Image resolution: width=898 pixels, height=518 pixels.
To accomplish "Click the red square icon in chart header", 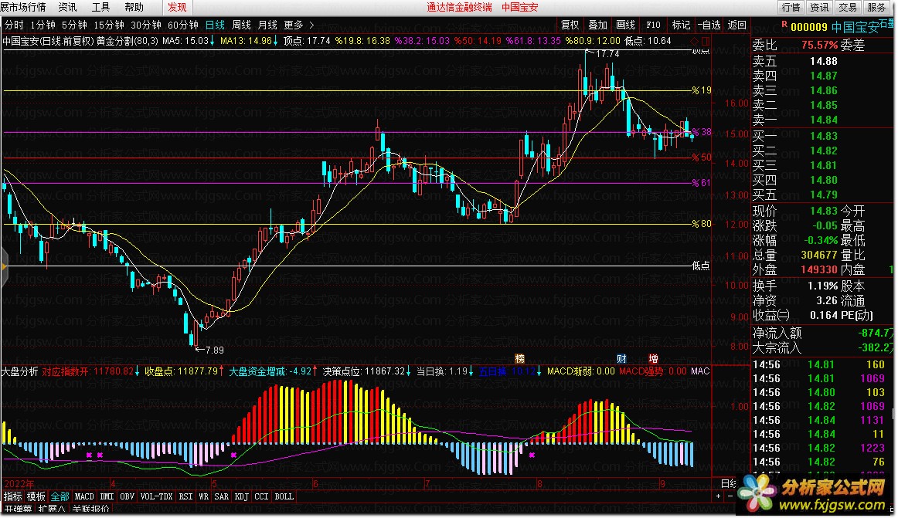I will pos(706,41).
